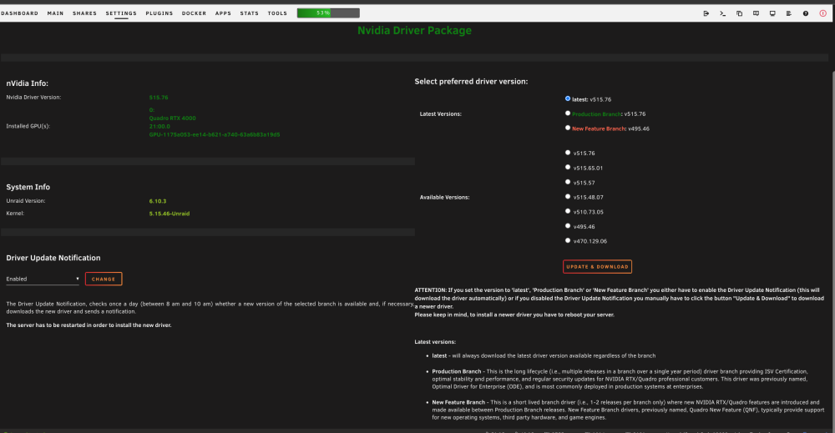Open the terminal icon in top bar

click(x=722, y=13)
